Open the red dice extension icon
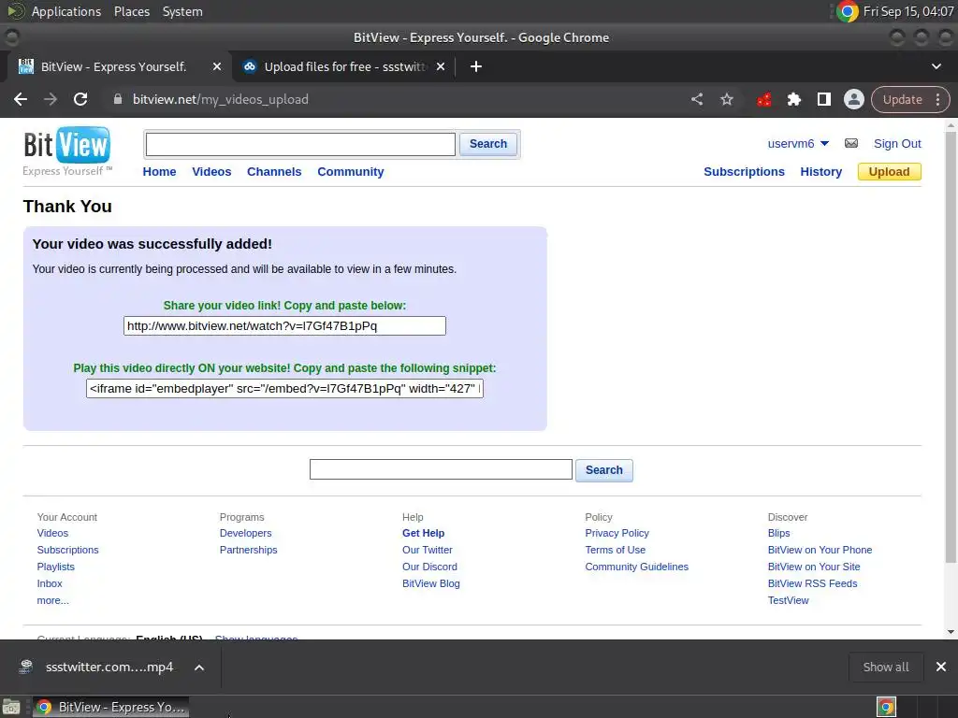 click(x=763, y=99)
